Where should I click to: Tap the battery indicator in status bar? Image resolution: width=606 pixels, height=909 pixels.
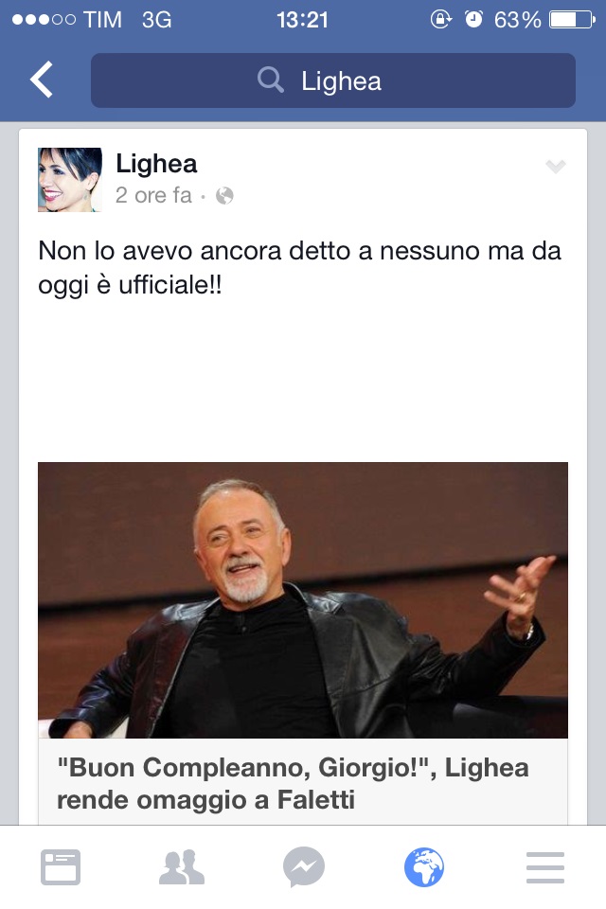coord(572,20)
